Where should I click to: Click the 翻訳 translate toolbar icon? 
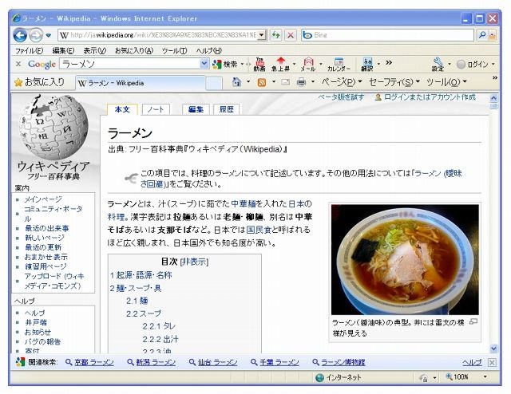pos(367,64)
